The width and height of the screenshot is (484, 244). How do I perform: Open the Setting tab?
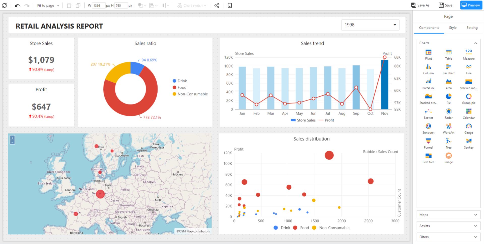(x=472, y=28)
